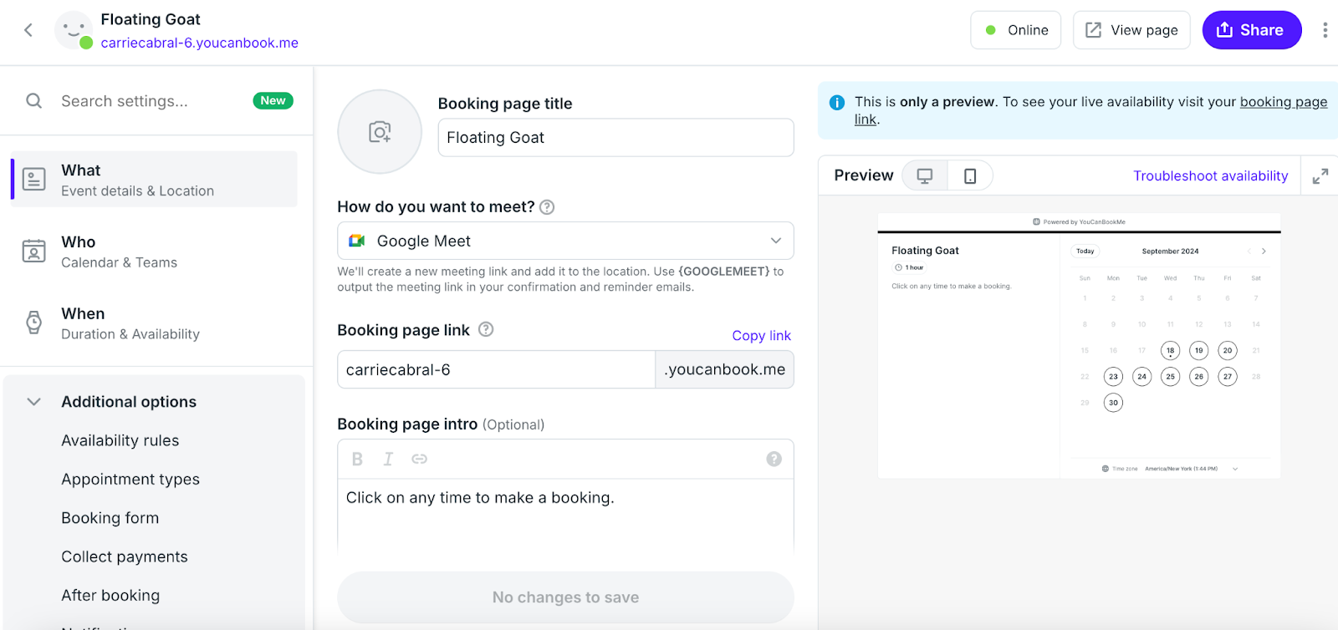
Task: Click into the booking page intro text
Action: (x=565, y=515)
